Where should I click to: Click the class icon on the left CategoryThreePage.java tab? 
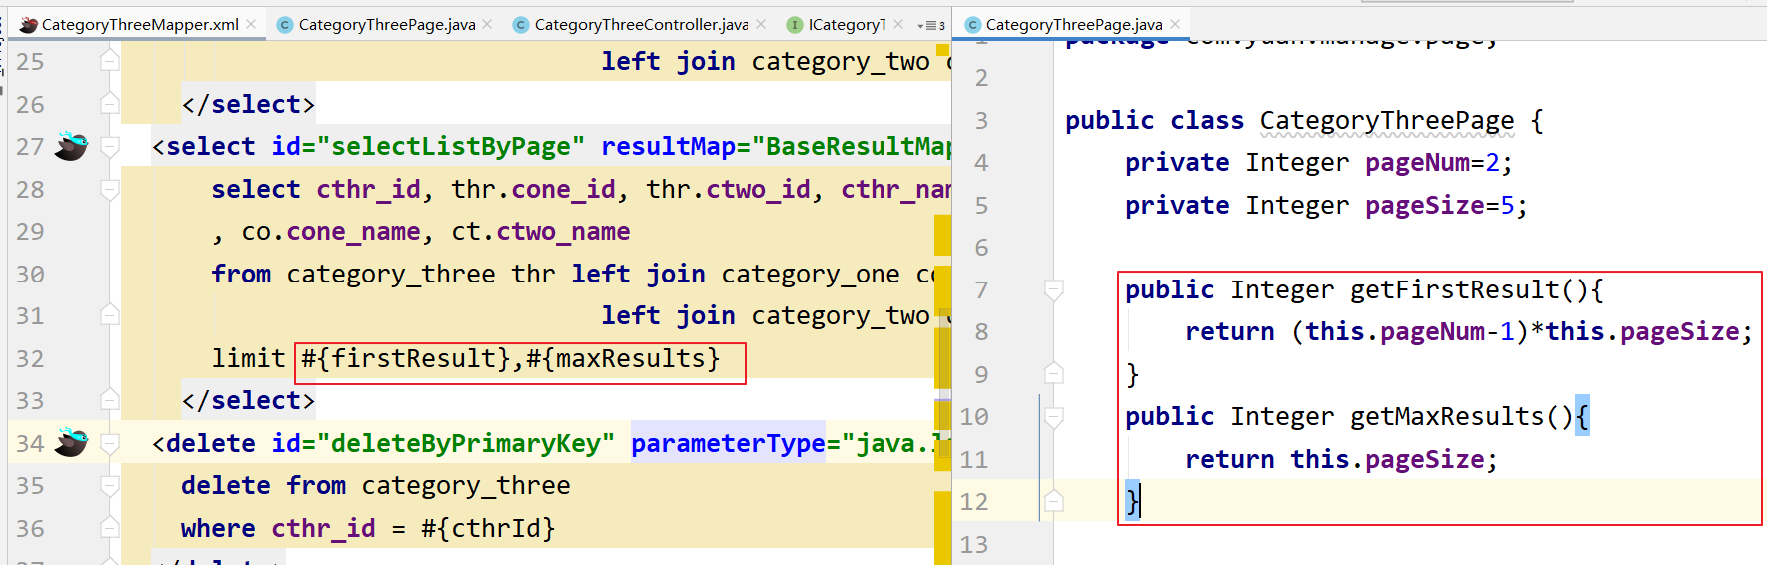pos(285,24)
